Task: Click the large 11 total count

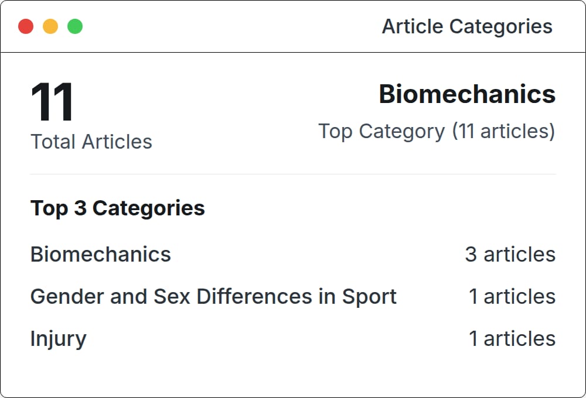Action: pos(52,102)
